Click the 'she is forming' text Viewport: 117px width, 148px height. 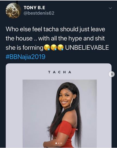pos(24,48)
